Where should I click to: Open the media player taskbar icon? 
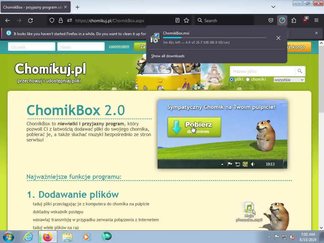point(86,237)
